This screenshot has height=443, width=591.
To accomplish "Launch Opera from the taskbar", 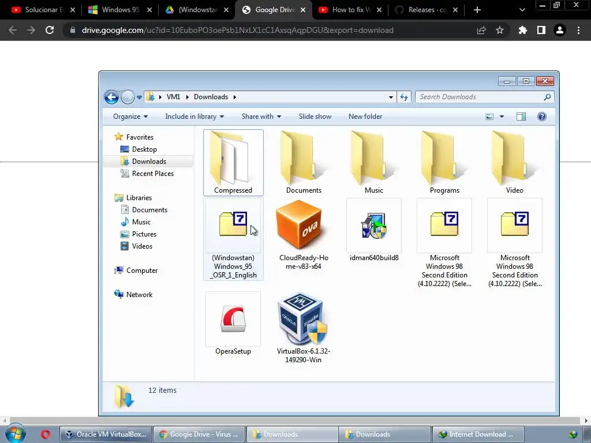I will pyautogui.click(x=46, y=434).
